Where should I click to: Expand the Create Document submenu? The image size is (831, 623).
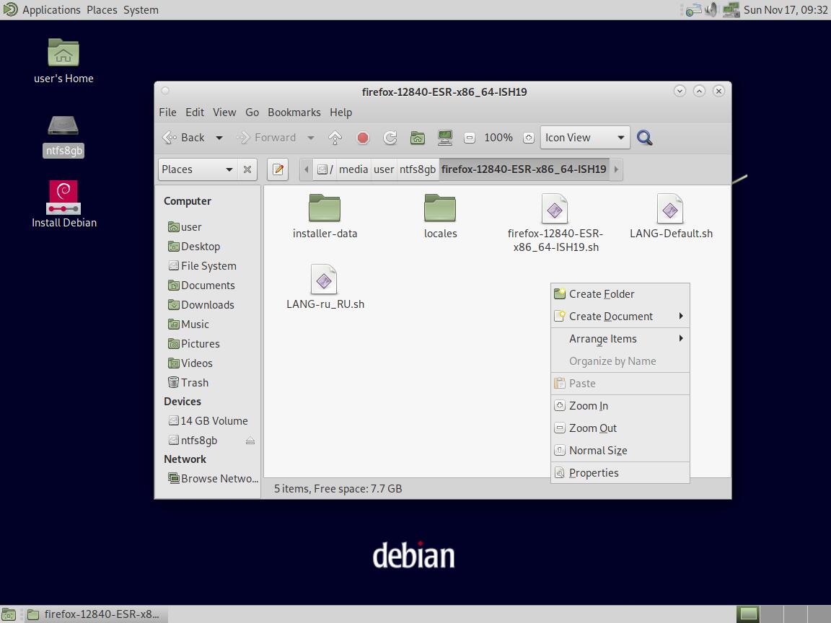(620, 317)
